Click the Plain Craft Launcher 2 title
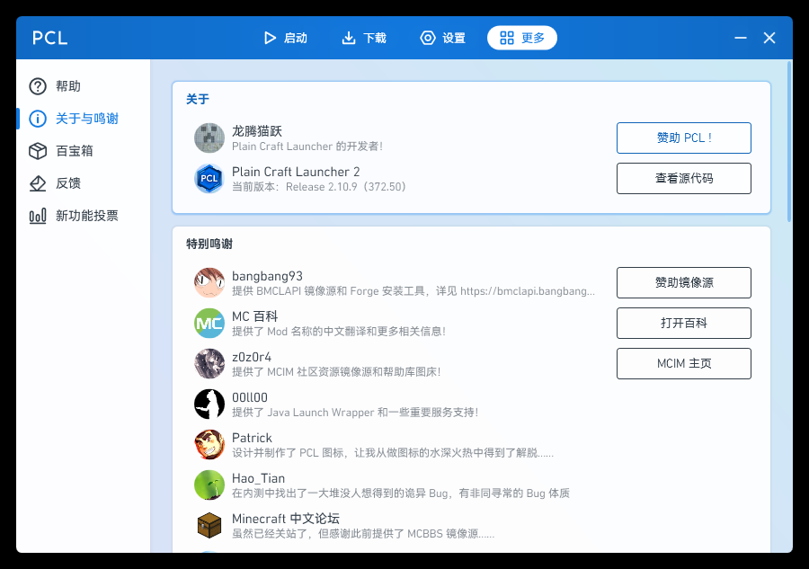This screenshot has height=569, width=809. 296,172
